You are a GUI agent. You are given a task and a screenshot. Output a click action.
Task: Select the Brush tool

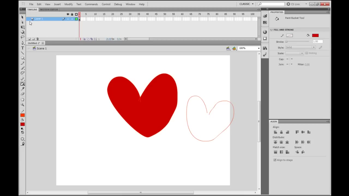point(22,68)
